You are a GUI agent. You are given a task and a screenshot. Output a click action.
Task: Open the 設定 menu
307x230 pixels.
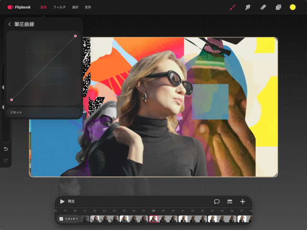(x=44, y=7)
